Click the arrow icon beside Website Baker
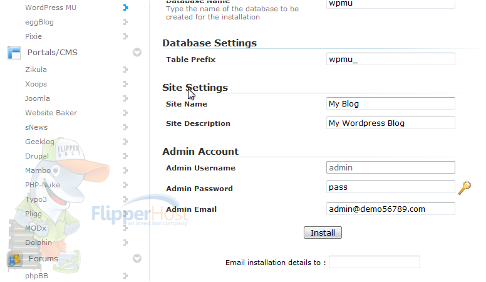 125,113
